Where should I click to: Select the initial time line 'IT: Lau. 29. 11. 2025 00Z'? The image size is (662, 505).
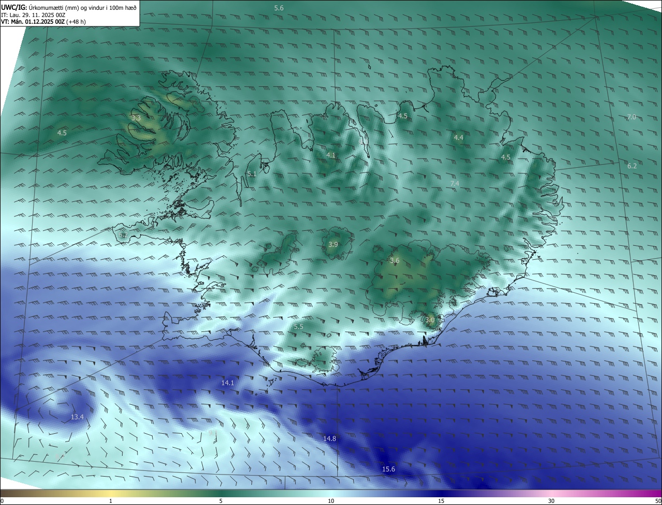click(x=33, y=15)
